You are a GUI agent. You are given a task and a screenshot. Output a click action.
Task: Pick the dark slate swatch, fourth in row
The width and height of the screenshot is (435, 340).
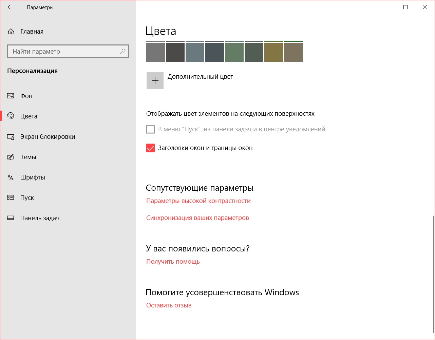(214, 52)
